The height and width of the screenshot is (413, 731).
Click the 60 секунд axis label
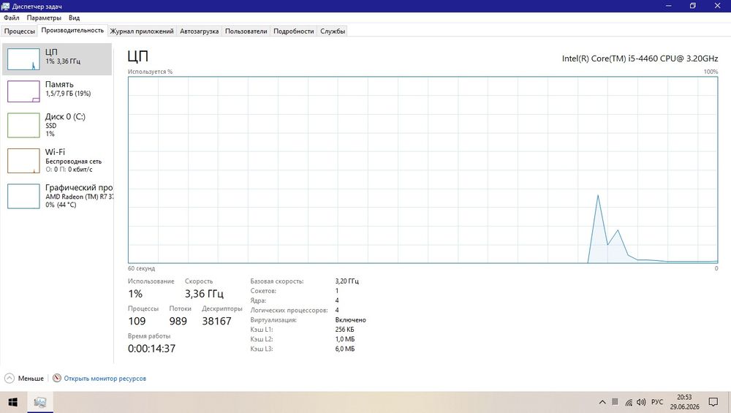pyautogui.click(x=141, y=268)
